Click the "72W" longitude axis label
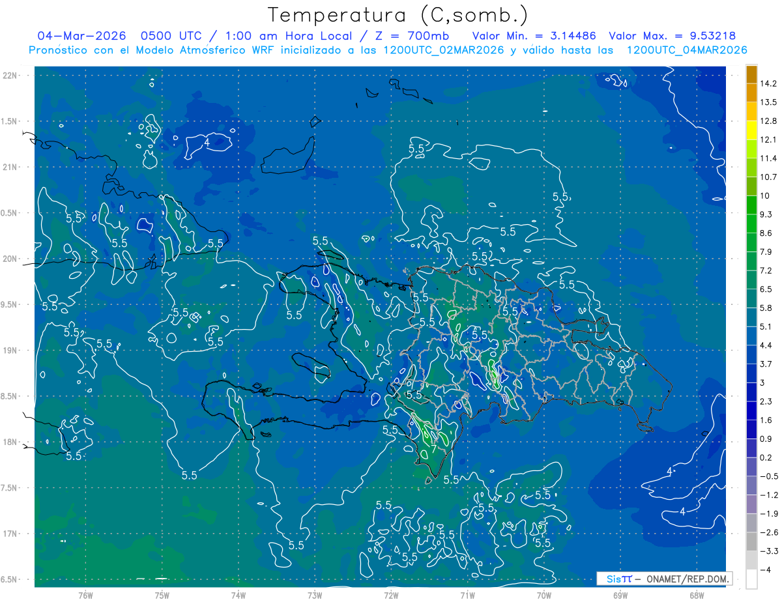The image size is (782, 604). pyautogui.click(x=391, y=595)
